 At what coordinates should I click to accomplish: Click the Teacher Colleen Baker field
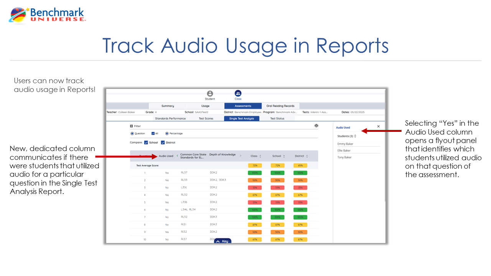(121, 112)
